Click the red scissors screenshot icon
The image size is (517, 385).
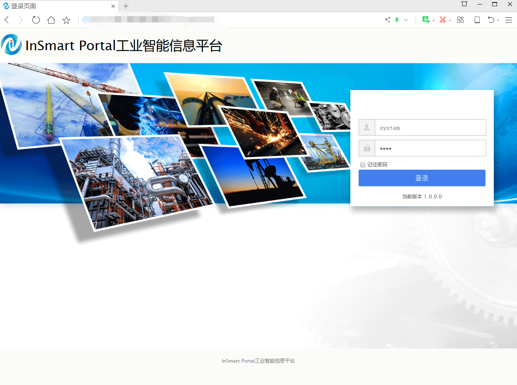[x=443, y=19]
